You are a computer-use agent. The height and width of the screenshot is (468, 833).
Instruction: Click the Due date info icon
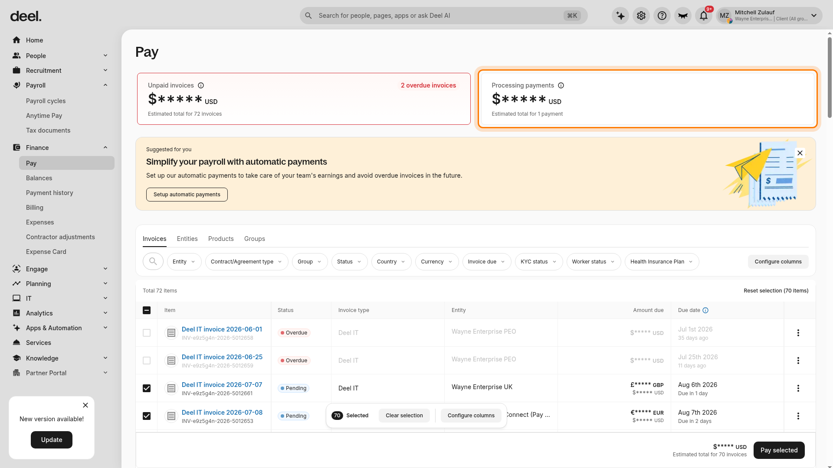[x=705, y=310]
